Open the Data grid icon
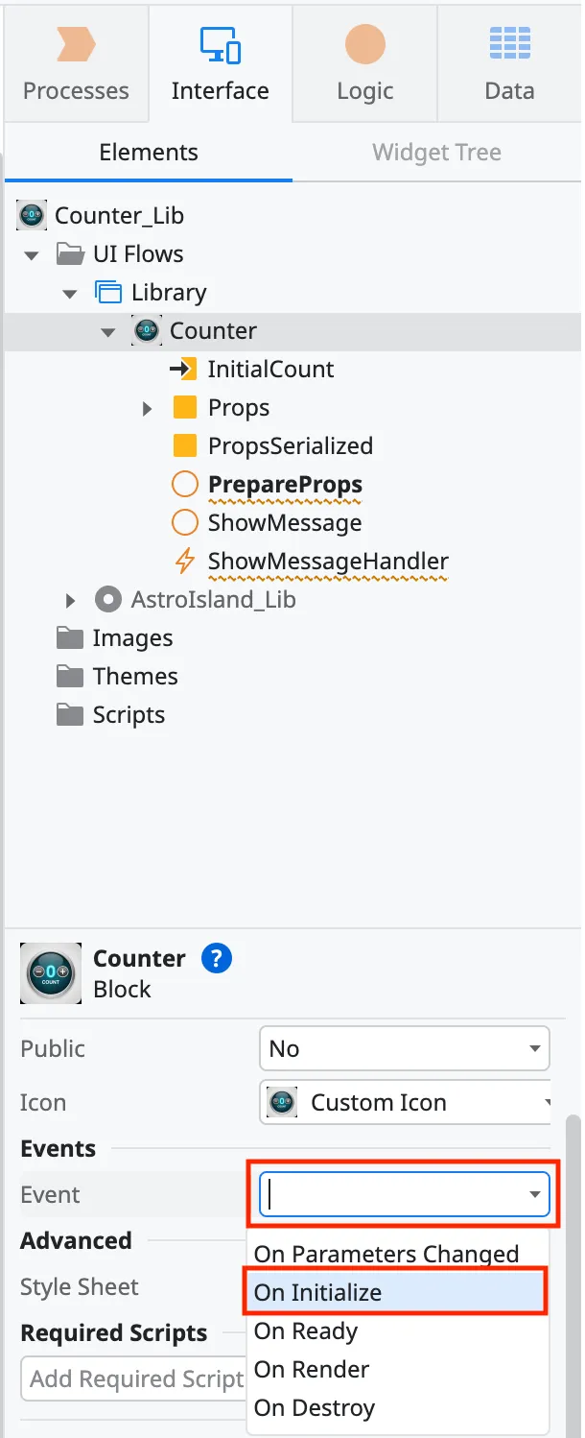 pyautogui.click(x=509, y=42)
